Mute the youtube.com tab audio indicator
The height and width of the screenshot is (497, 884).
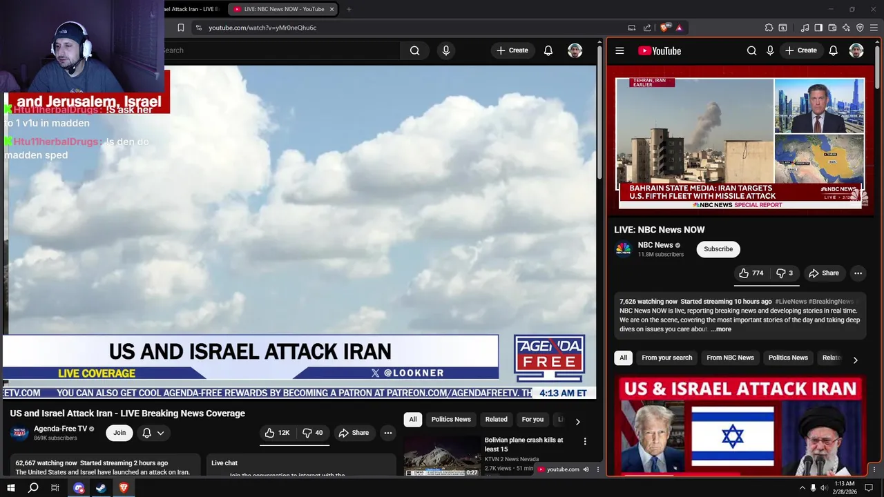586,469
